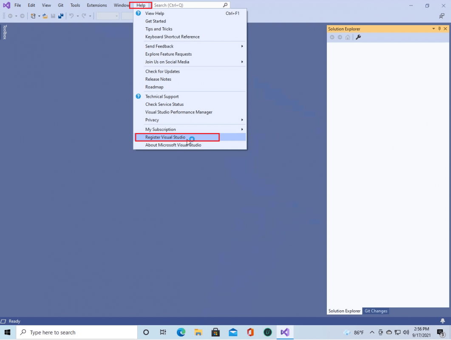Open the Windows Start menu
This screenshot has width=451, height=340.
tap(8, 332)
